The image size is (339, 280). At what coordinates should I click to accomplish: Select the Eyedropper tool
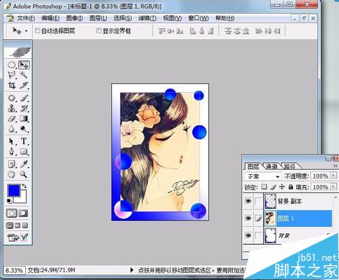(x=24, y=164)
